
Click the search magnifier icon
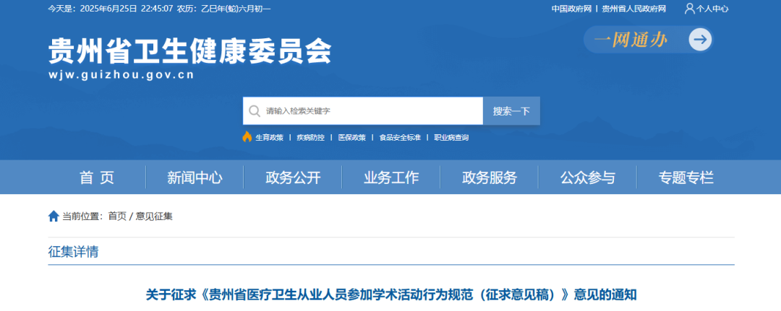click(255, 111)
